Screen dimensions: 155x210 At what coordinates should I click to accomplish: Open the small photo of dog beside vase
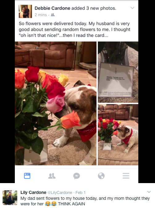click(x=118, y=135)
